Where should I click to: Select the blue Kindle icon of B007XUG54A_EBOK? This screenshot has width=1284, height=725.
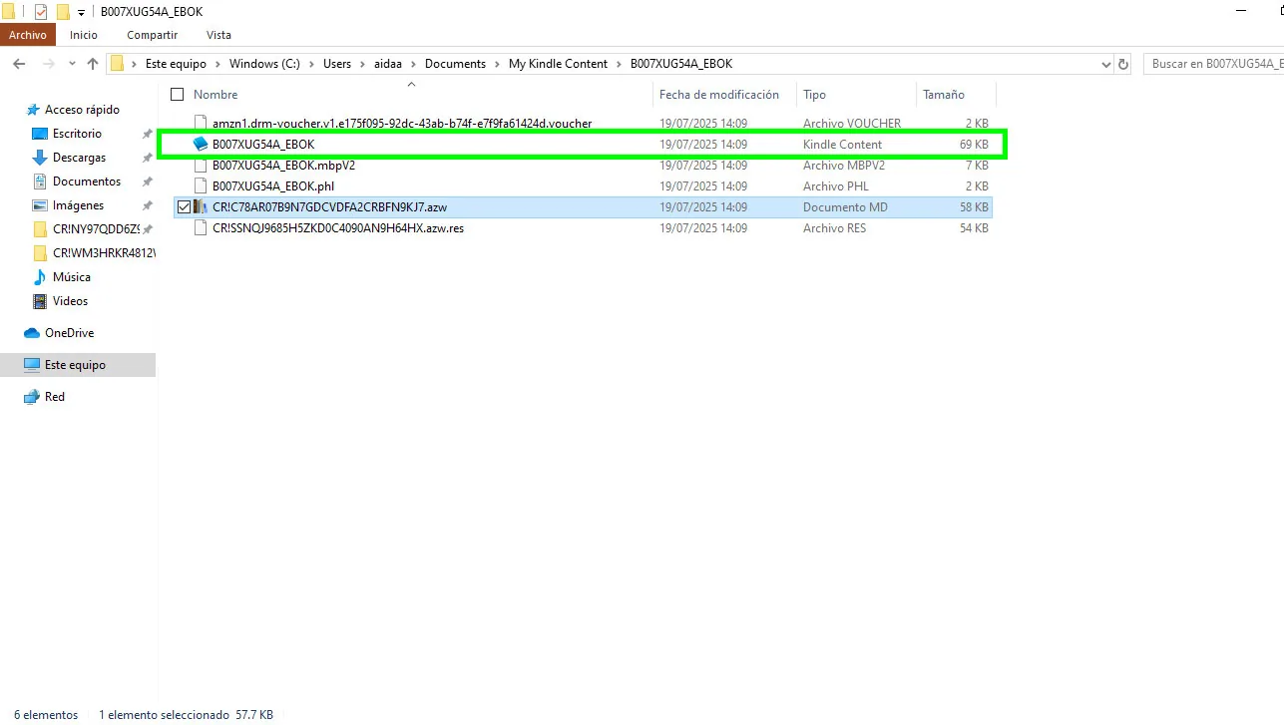201,145
